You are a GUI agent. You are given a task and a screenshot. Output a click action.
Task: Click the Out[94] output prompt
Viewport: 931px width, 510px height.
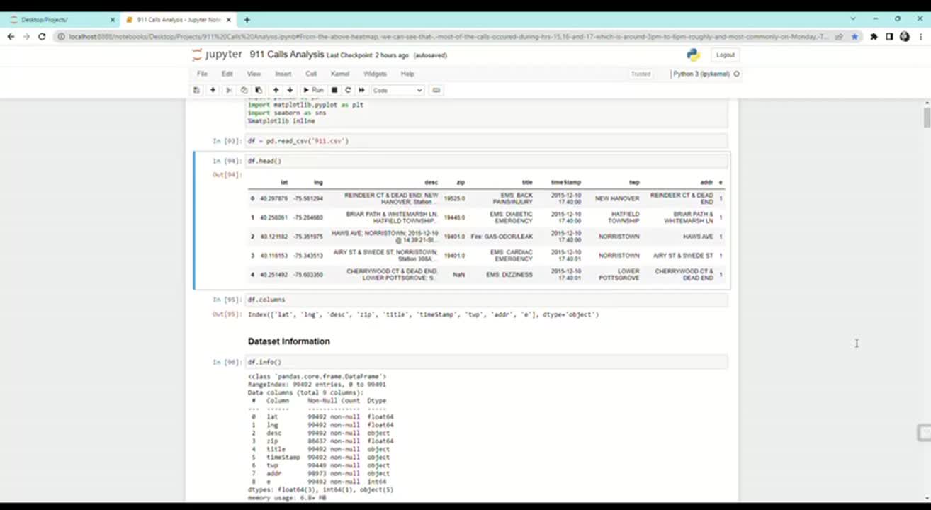click(227, 174)
